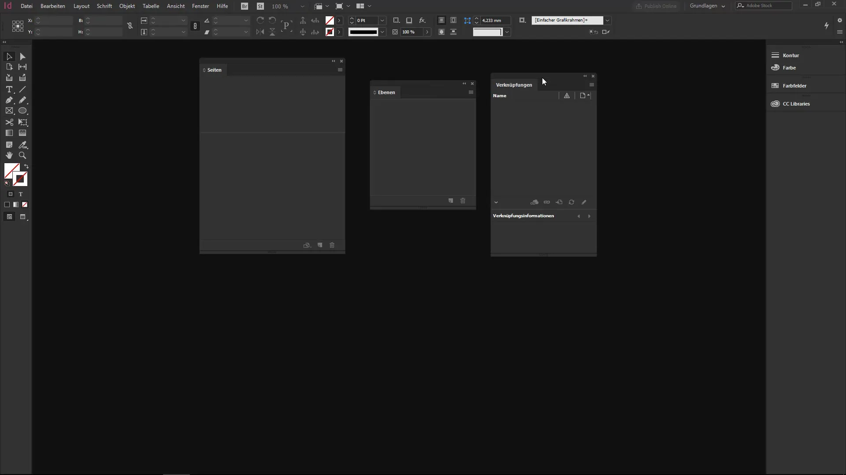Viewport: 846px width, 475px height.
Task: Apply gradient mode button
Action: (x=16, y=205)
